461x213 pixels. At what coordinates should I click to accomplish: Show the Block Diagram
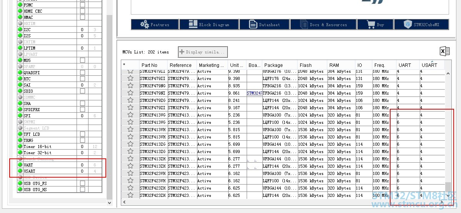[x=209, y=24]
